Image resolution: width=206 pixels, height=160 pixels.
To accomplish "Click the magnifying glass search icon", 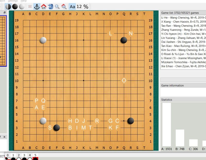I will (57, 7).
